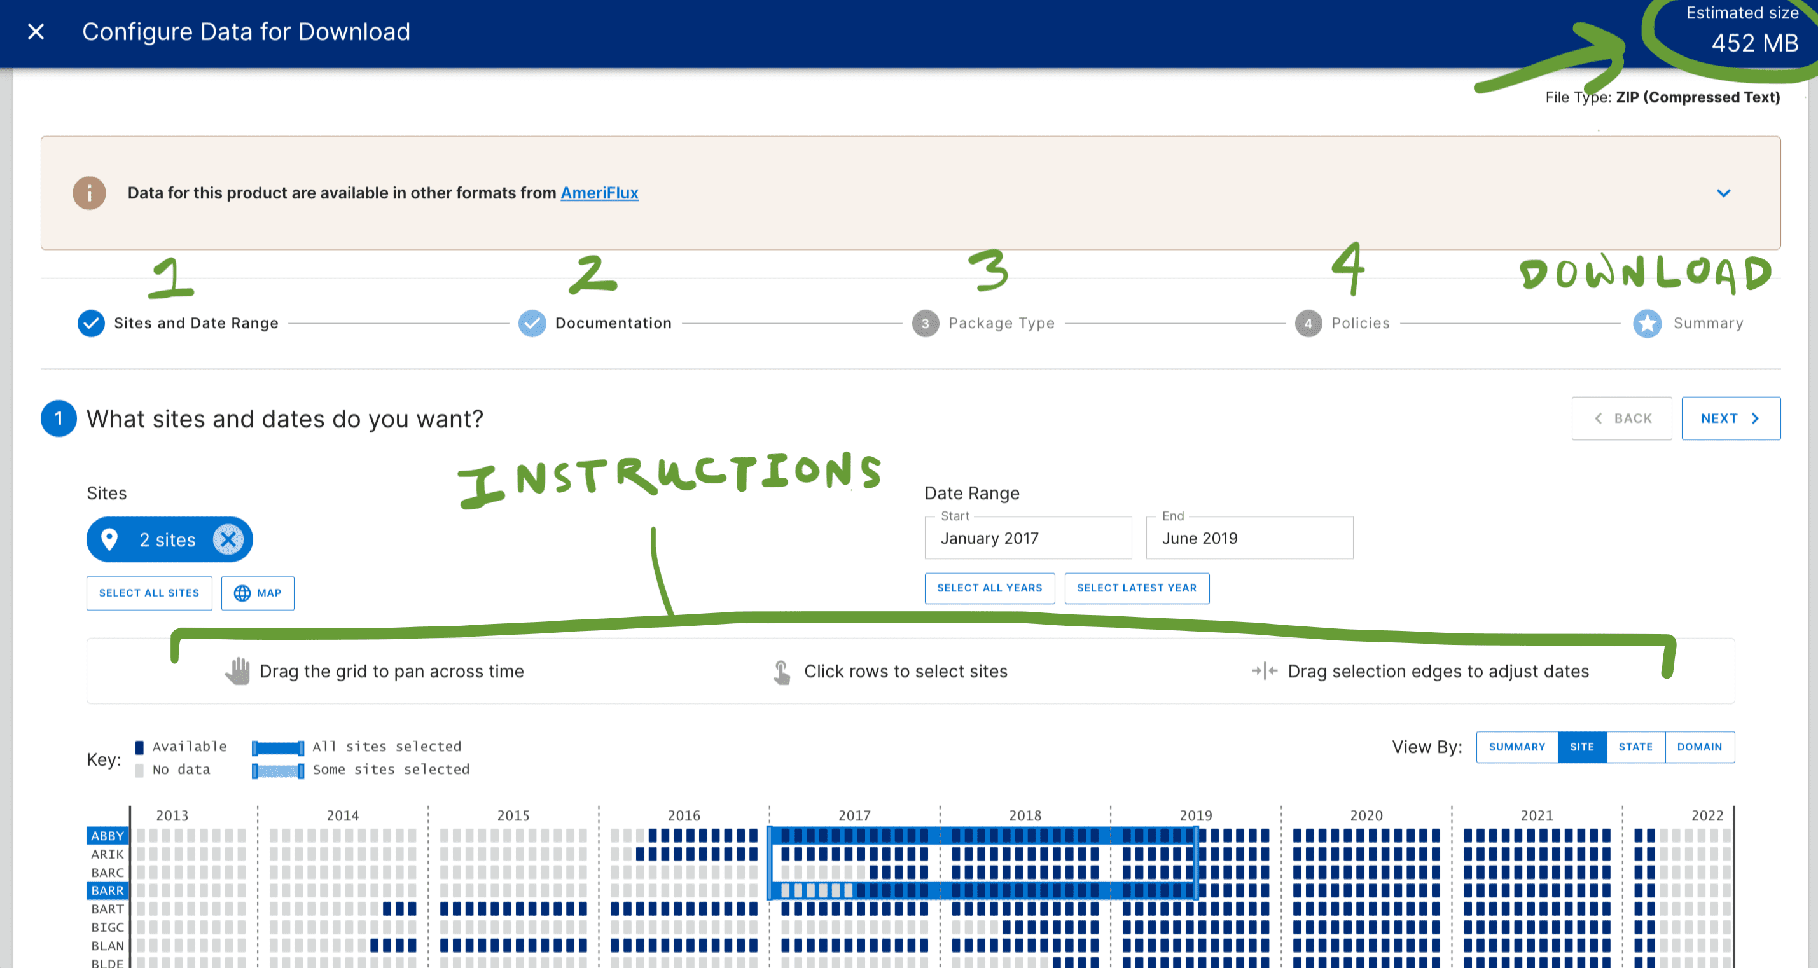Click the info icon in the notice banner
Screen dimensions: 1818x968
(89, 193)
